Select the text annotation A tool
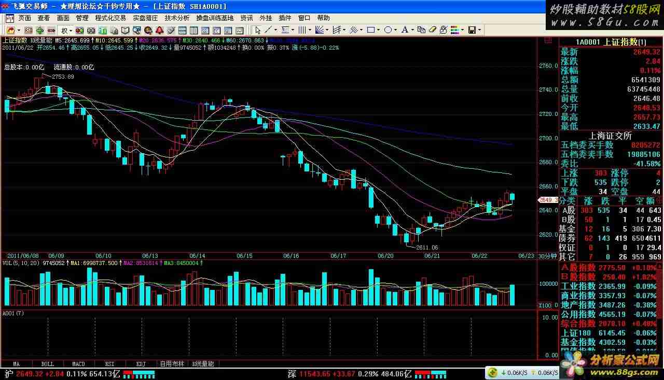The height and width of the screenshot is (380, 664). (x=405, y=30)
